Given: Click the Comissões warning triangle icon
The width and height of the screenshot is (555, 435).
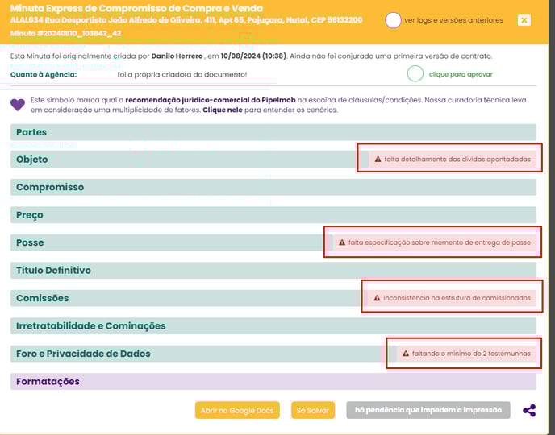Looking at the screenshot, I should [377, 298].
